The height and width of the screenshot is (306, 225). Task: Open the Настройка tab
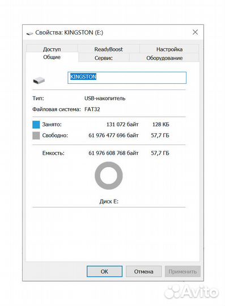coord(169,49)
